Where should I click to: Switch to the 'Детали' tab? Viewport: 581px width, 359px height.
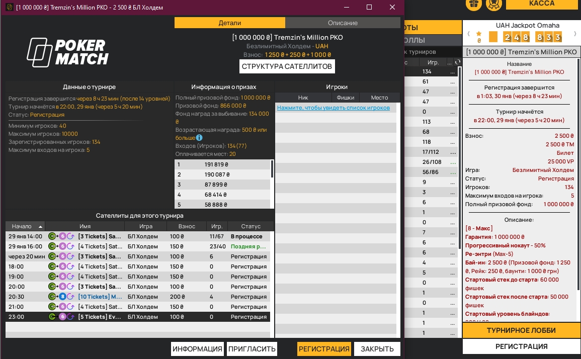(230, 23)
